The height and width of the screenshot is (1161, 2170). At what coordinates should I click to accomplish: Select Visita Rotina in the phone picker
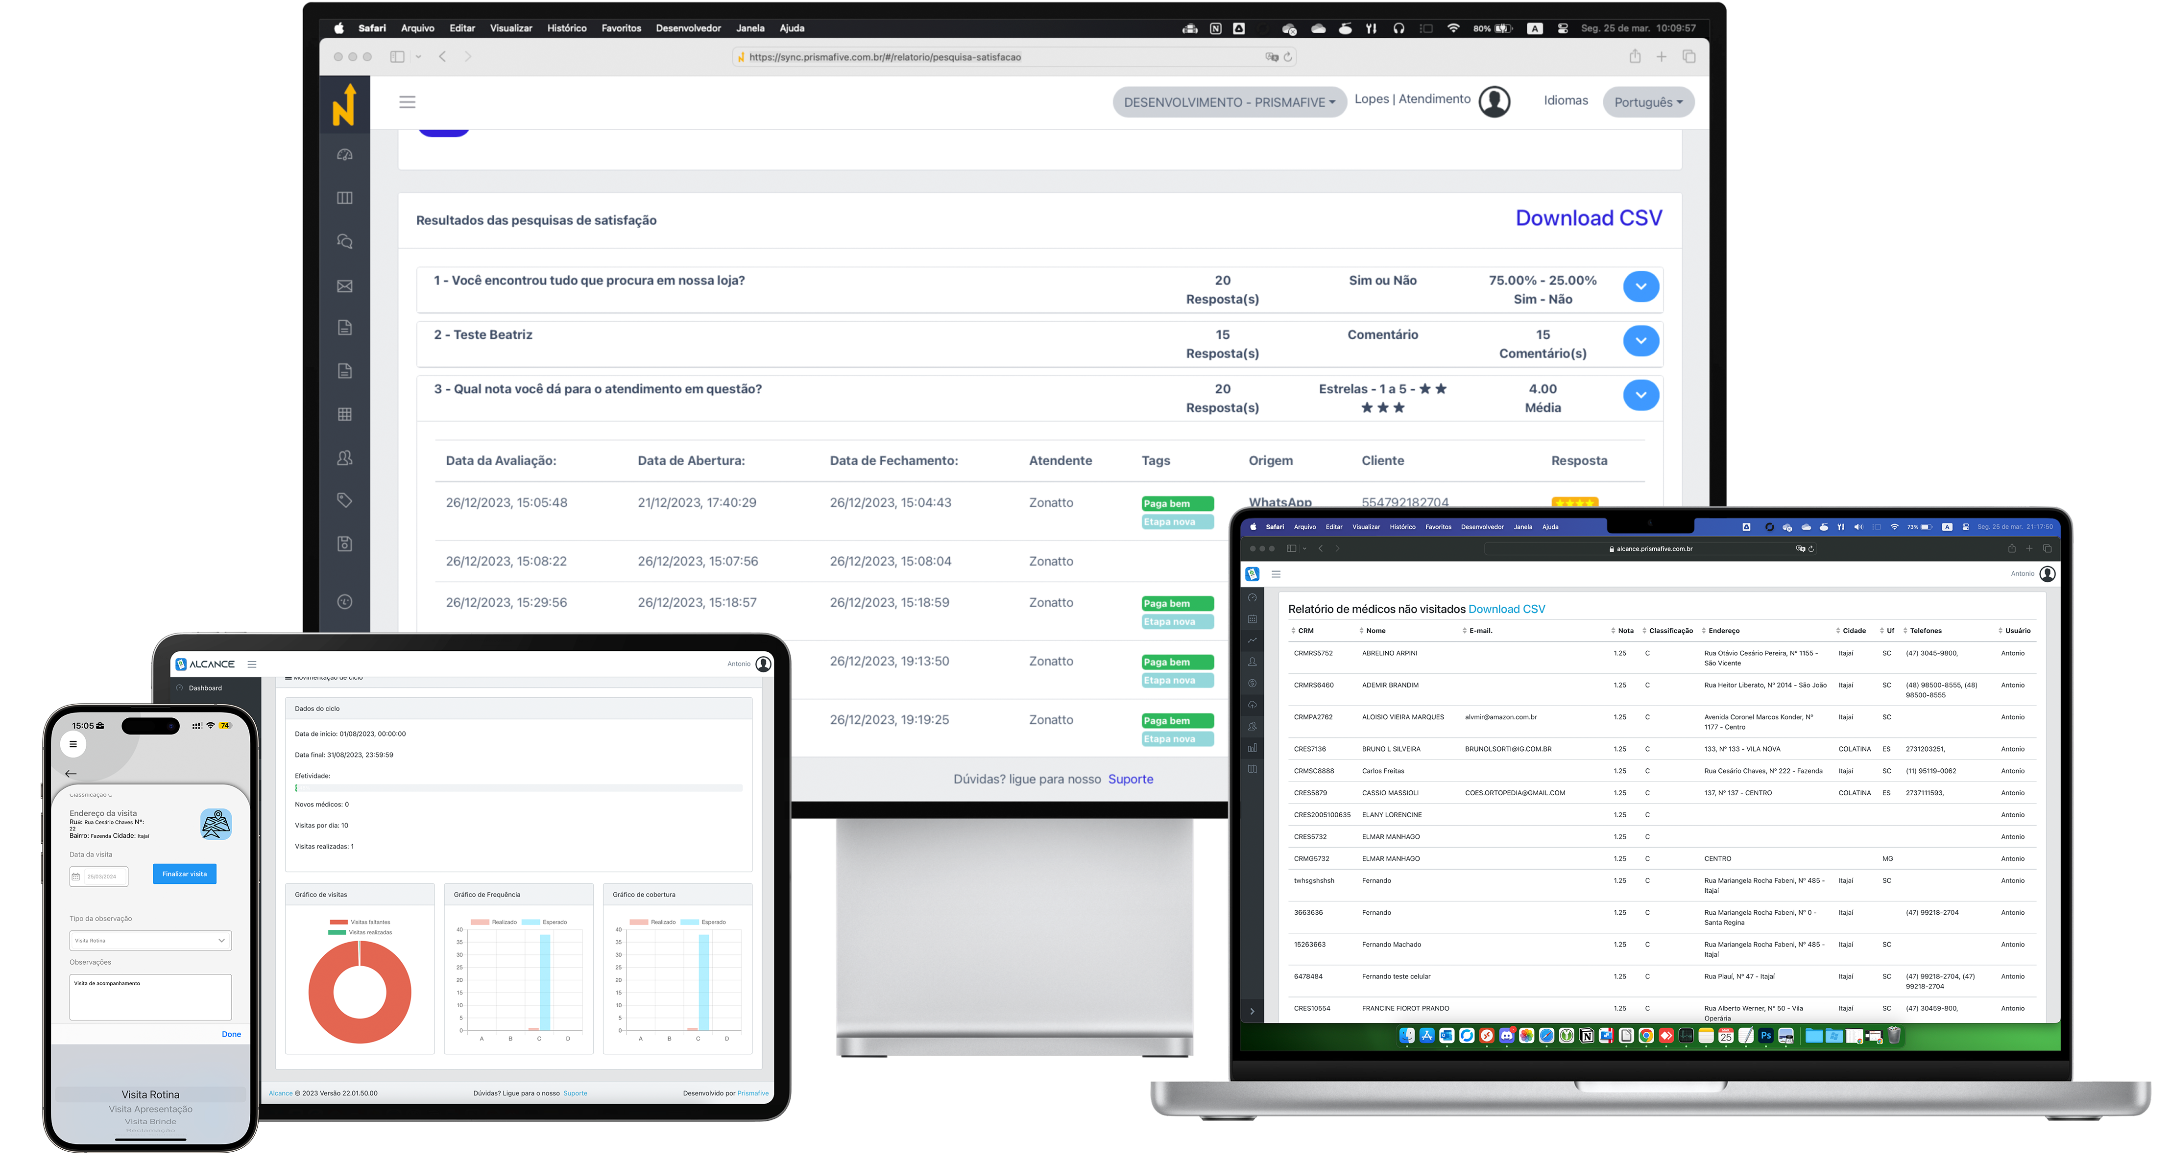pos(151,1094)
